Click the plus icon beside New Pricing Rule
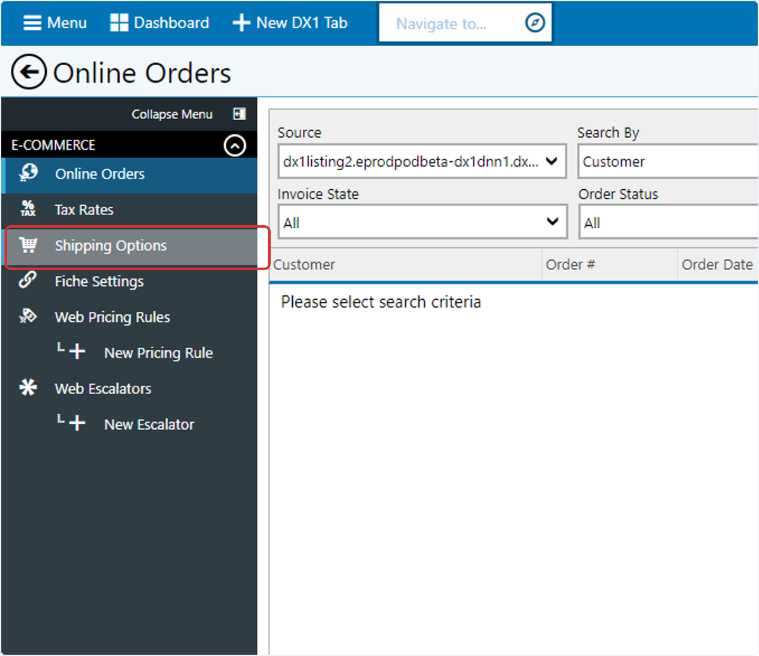This screenshot has height=656, width=759. click(77, 352)
